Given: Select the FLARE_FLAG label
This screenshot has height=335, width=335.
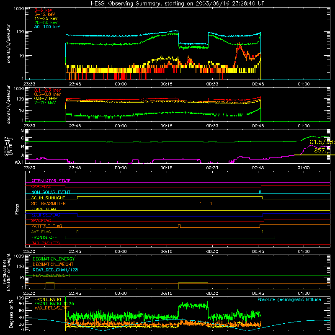Looking at the screenshot, I should 44,209.
